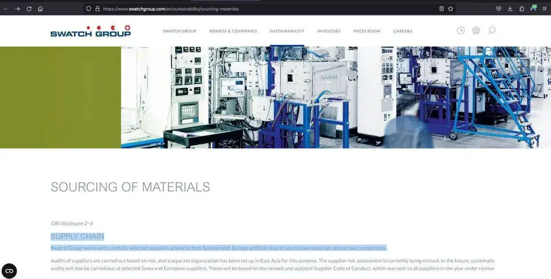Click the URL address bar field
Screen dimensions: 551x279
point(258,9)
